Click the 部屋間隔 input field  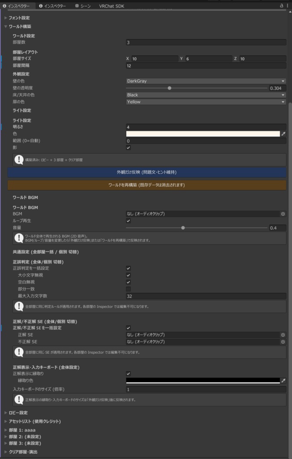[x=206, y=66]
